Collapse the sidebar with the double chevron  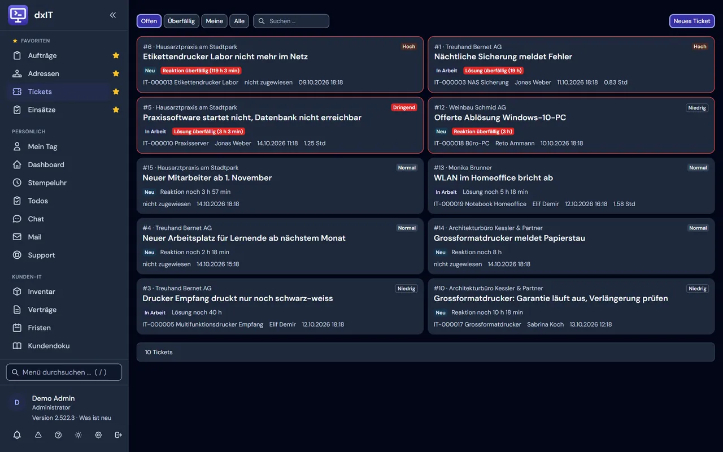[x=113, y=15]
